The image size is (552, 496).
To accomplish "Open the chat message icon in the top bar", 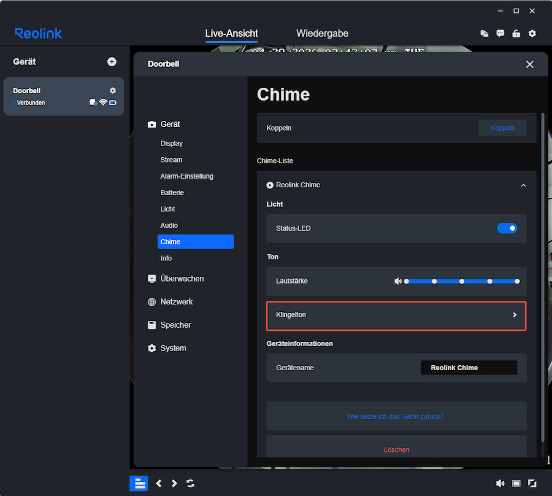I will pos(500,34).
